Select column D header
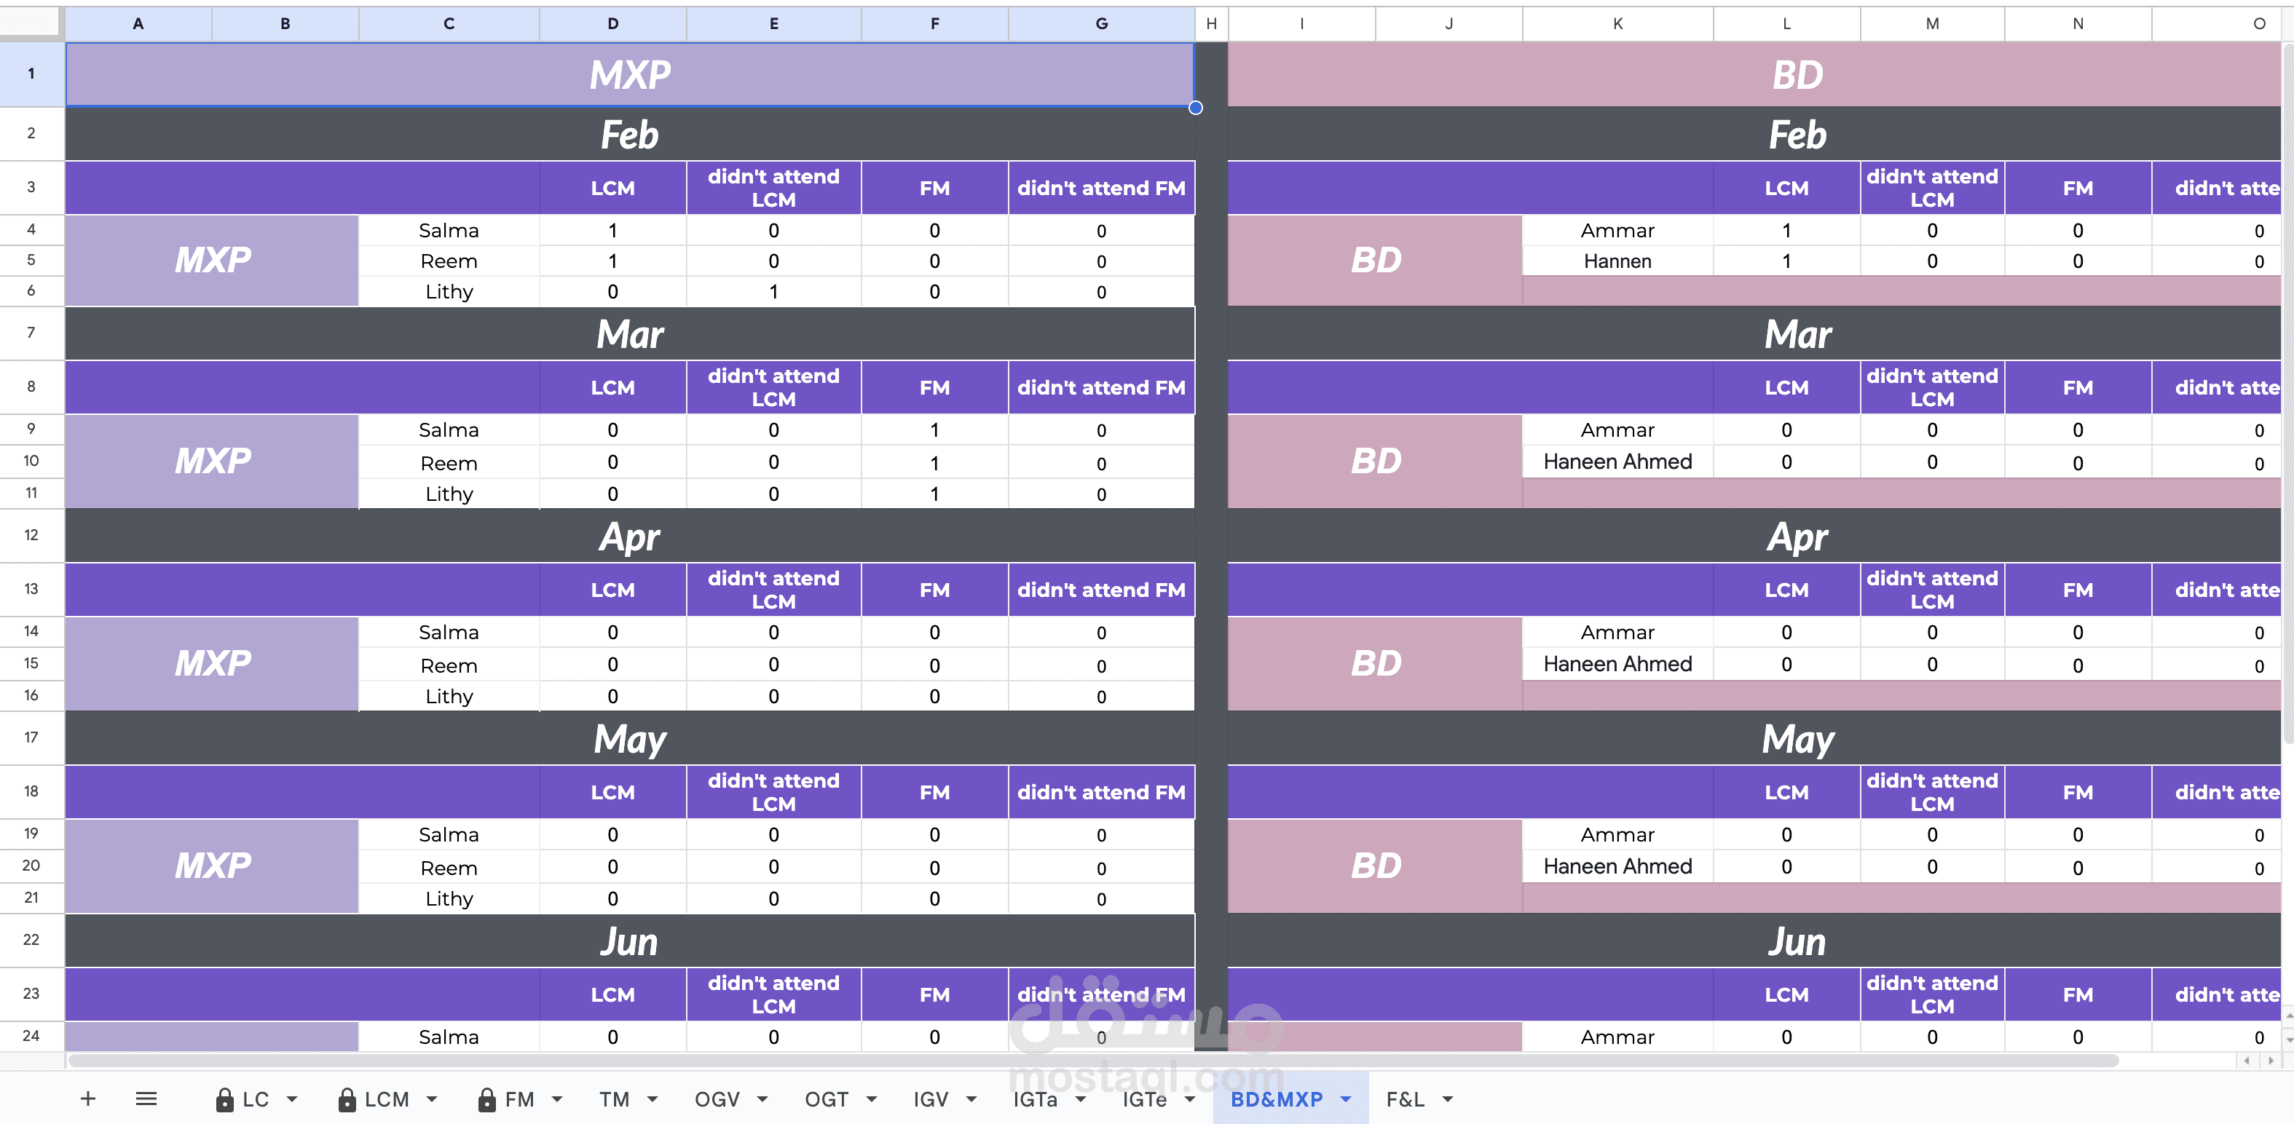The image size is (2294, 1124). tap(612, 24)
